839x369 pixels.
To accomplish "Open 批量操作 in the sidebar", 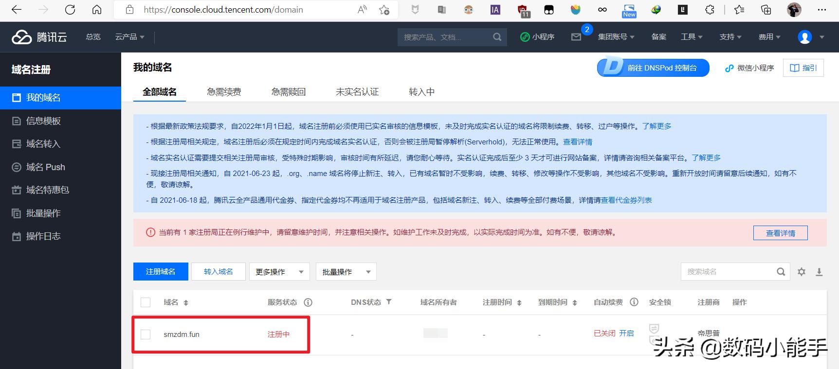I will [x=60, y=213].
